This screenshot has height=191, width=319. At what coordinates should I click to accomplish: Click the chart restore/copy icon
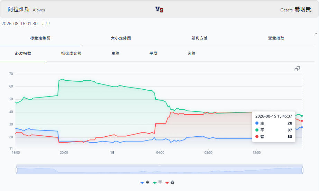pyautogui.click(x=297, y=69)
